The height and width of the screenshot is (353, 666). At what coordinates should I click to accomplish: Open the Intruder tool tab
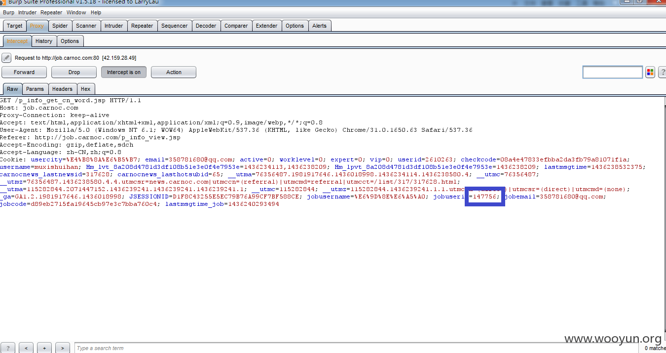click(x=114, y=26)
